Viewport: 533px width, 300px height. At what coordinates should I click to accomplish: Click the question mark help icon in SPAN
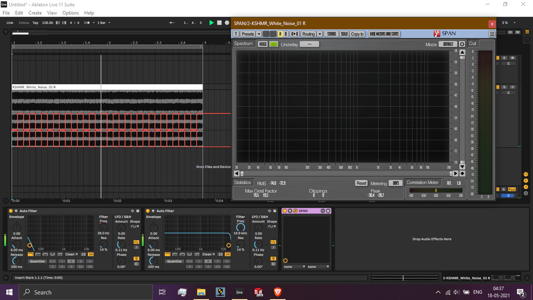[237, 34]
